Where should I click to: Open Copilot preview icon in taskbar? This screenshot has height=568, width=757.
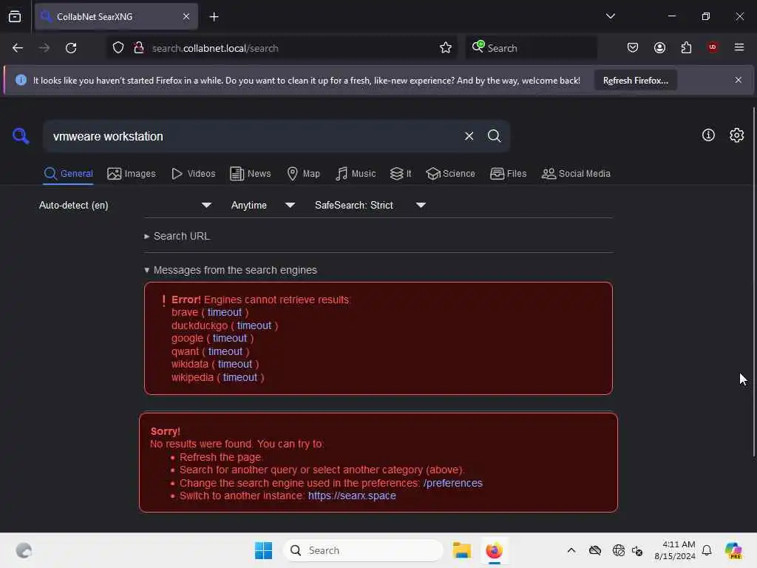(733, 550)
